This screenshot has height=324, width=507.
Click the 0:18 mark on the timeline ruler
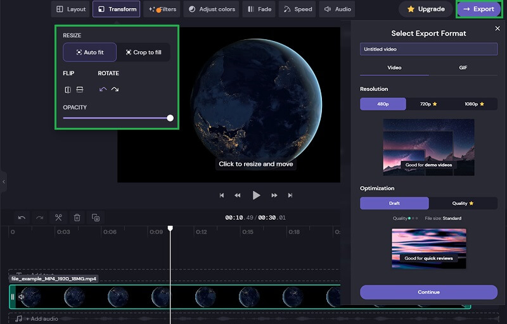(x=294, y=232)
